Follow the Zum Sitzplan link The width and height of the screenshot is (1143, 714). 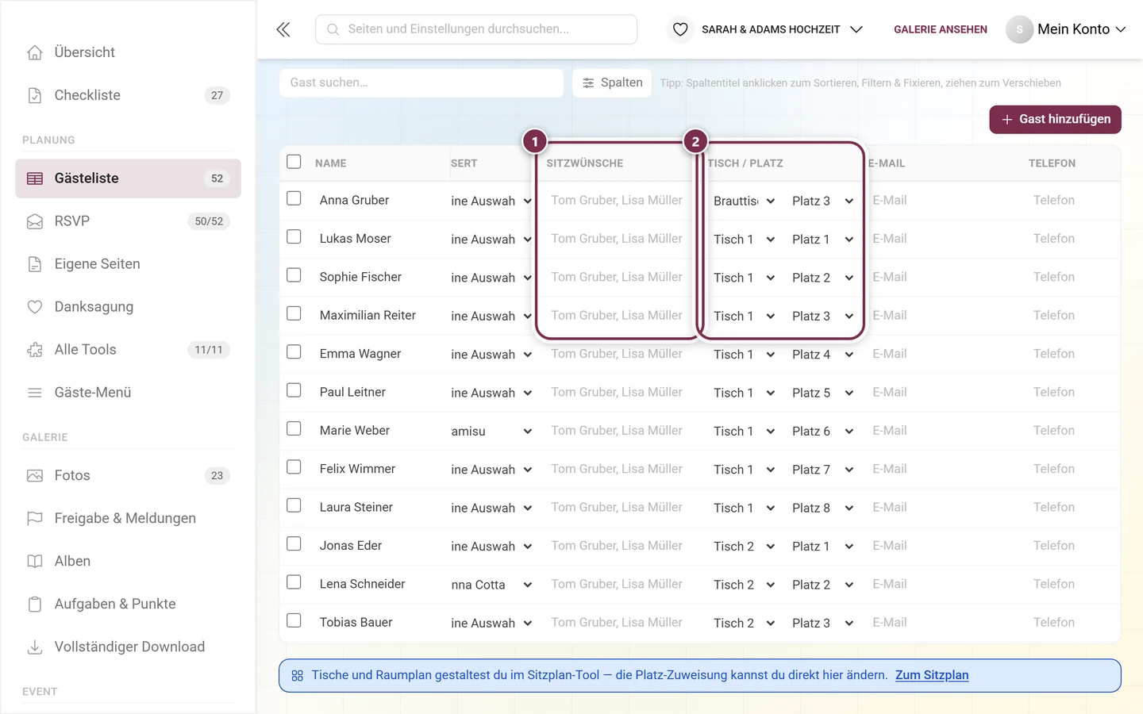coord(932,675)
